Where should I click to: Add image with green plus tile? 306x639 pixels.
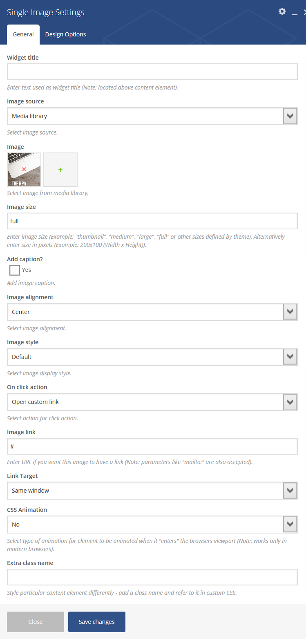pyautogui.click(x=60, y=170)
